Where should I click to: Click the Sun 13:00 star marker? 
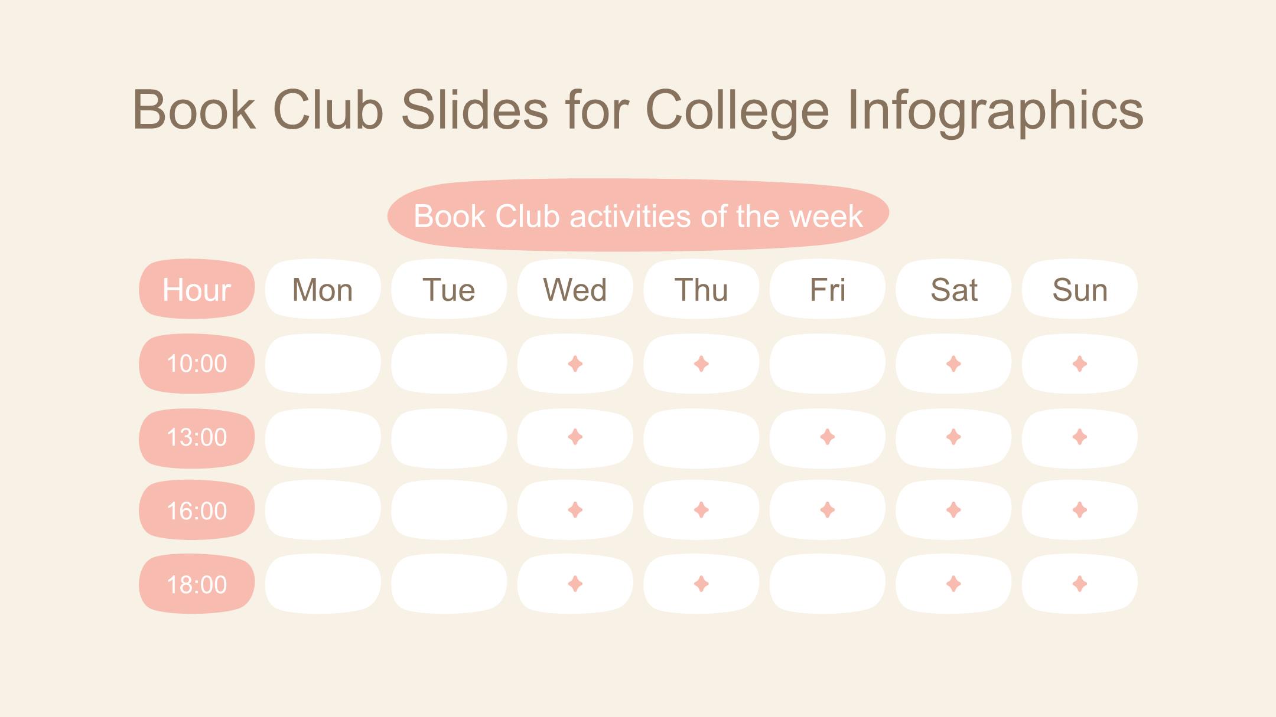coord(1080,437)
